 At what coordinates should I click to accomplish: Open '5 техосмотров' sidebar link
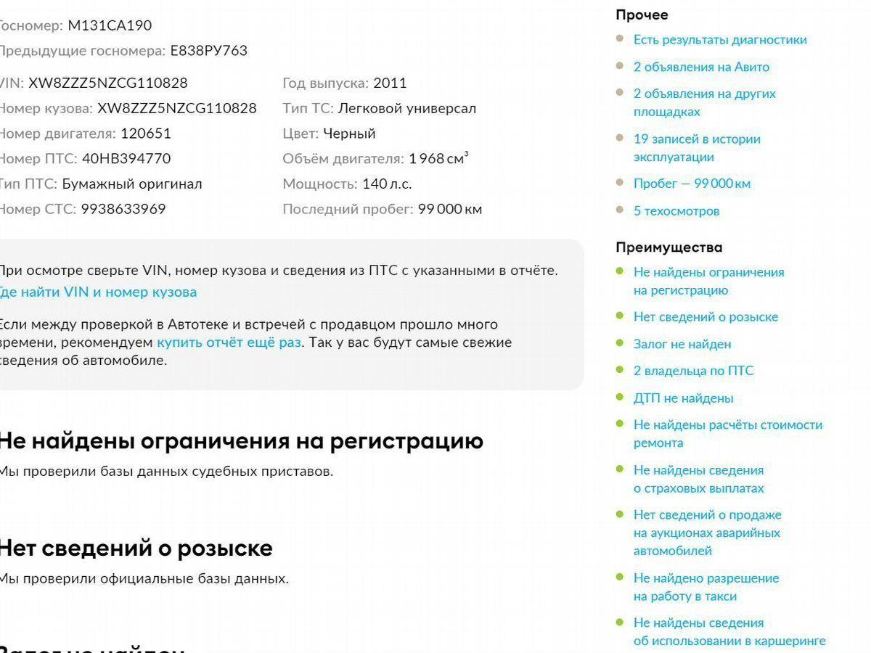click(x=676, y=211)
